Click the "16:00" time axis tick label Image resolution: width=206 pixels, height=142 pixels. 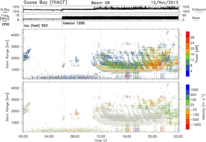[x=126, y=137]
